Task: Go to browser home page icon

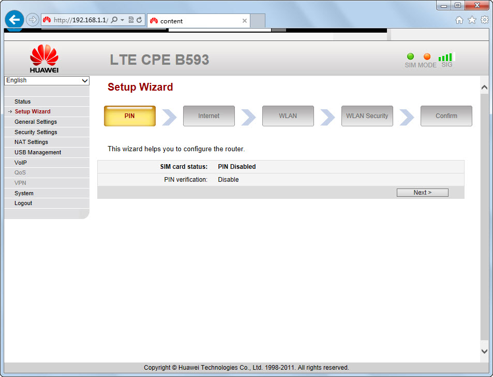Action: click(459, 20)
